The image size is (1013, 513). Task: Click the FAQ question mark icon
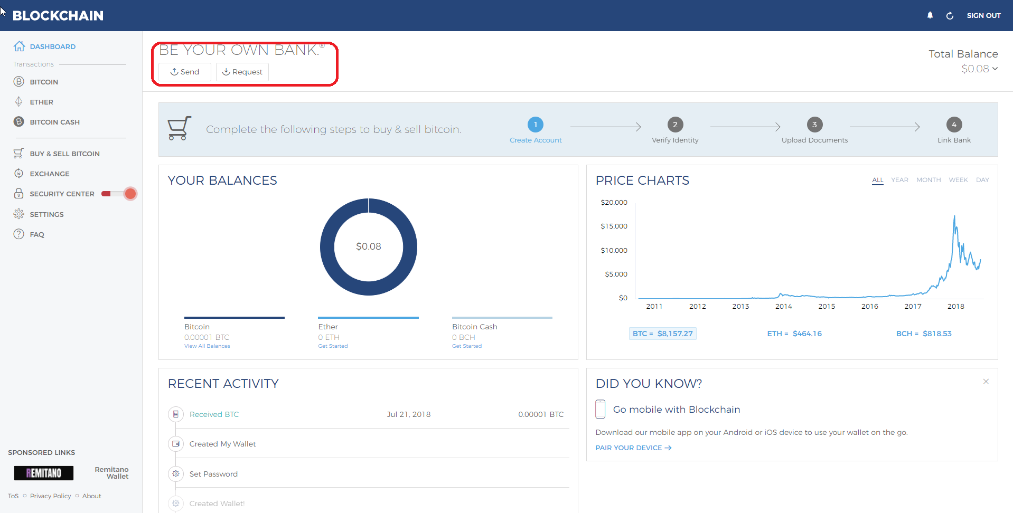pos(19,234)
